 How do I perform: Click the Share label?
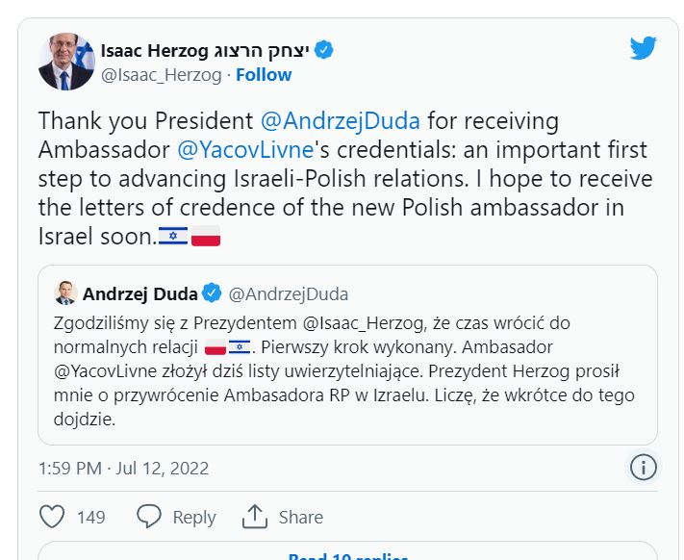tap(300, 517)
